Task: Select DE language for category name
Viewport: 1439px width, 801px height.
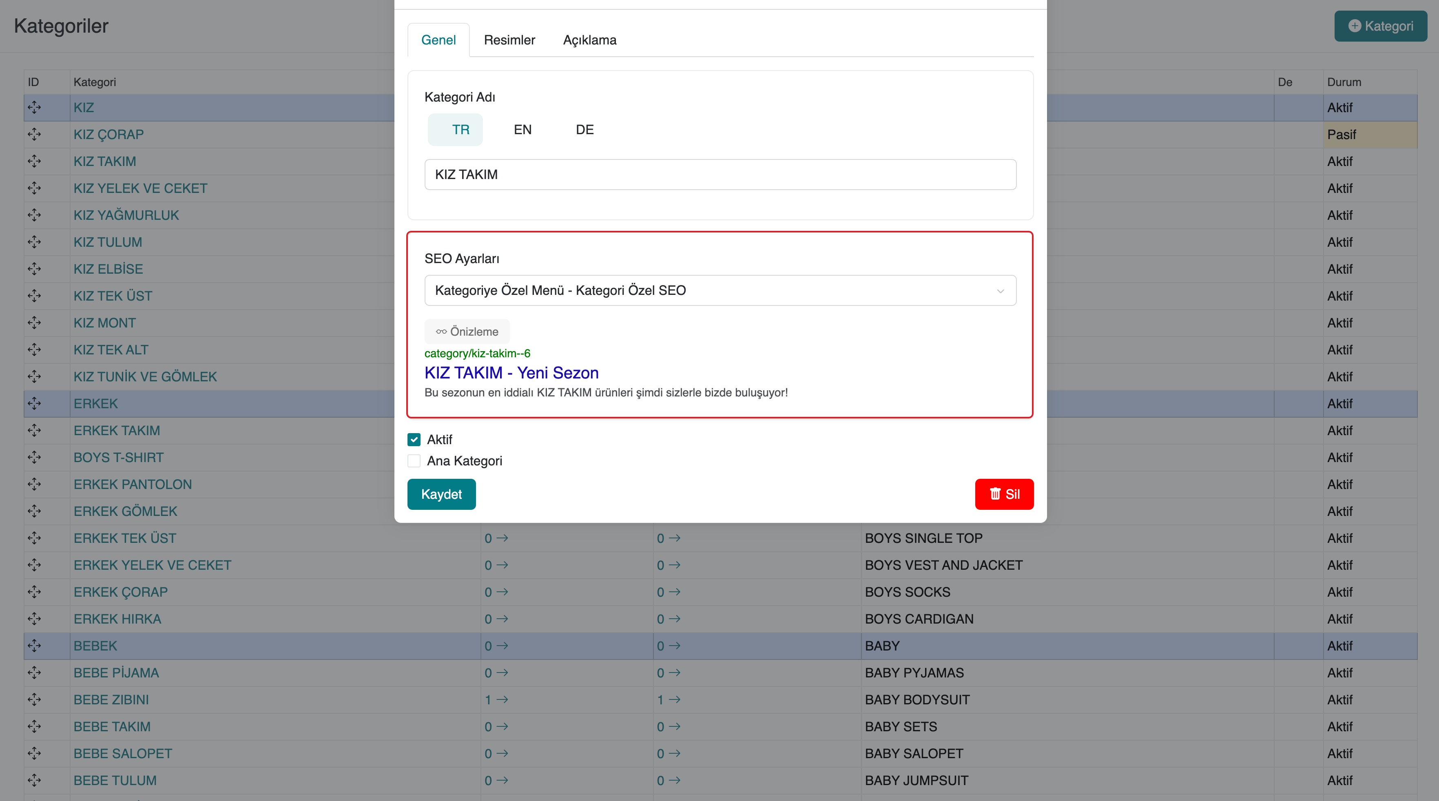Action: tap(584, 130)
